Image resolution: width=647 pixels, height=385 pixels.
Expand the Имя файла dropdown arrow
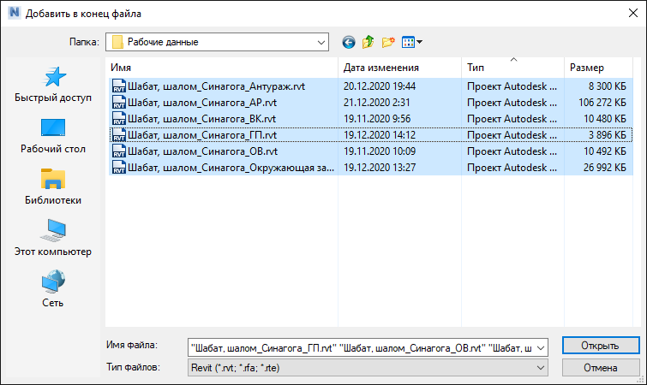pyautogui.click(x=540, y=347)
